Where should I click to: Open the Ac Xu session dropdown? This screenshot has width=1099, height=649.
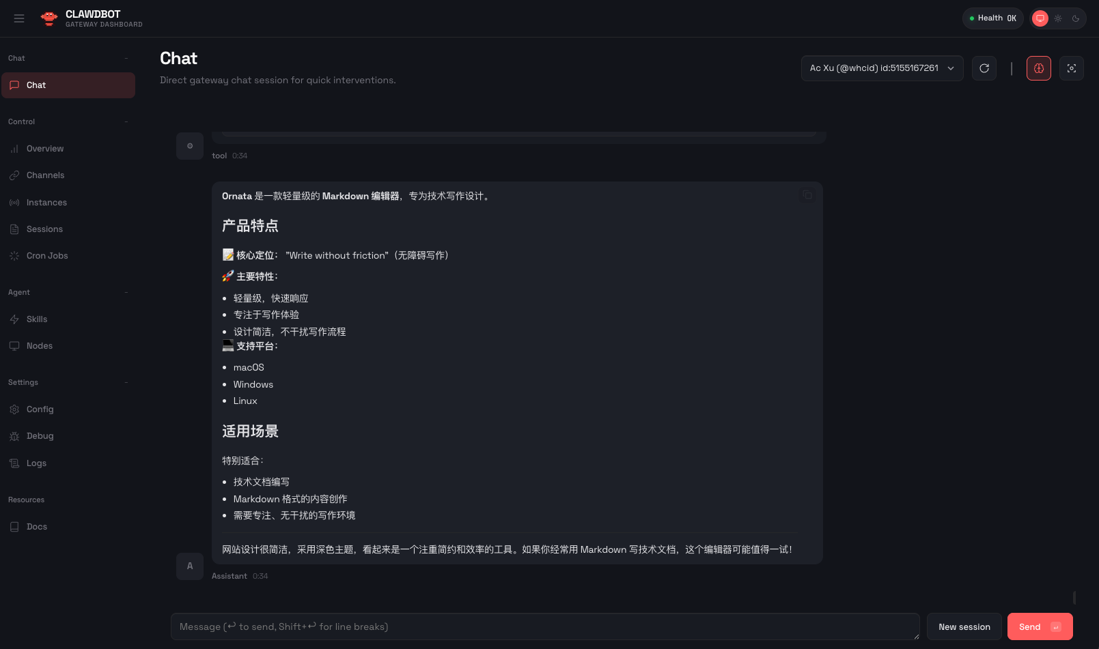(882, 68)
